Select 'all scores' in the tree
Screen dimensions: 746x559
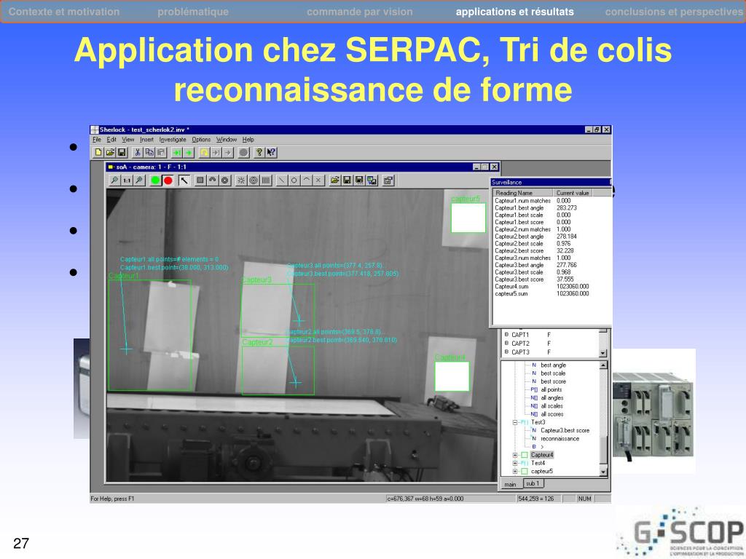(552, 414)
